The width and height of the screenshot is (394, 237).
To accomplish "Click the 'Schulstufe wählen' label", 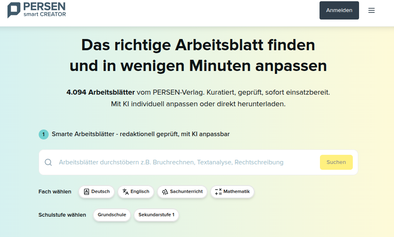I will click(x=62, y=215).
